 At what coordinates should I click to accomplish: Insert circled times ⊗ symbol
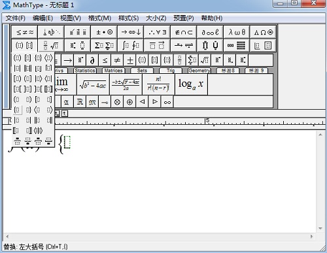pos(117,102)
